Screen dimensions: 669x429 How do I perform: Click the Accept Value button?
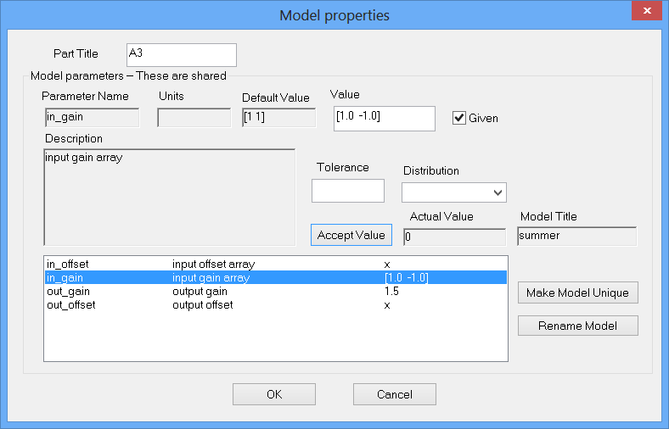tap(351, 235)
